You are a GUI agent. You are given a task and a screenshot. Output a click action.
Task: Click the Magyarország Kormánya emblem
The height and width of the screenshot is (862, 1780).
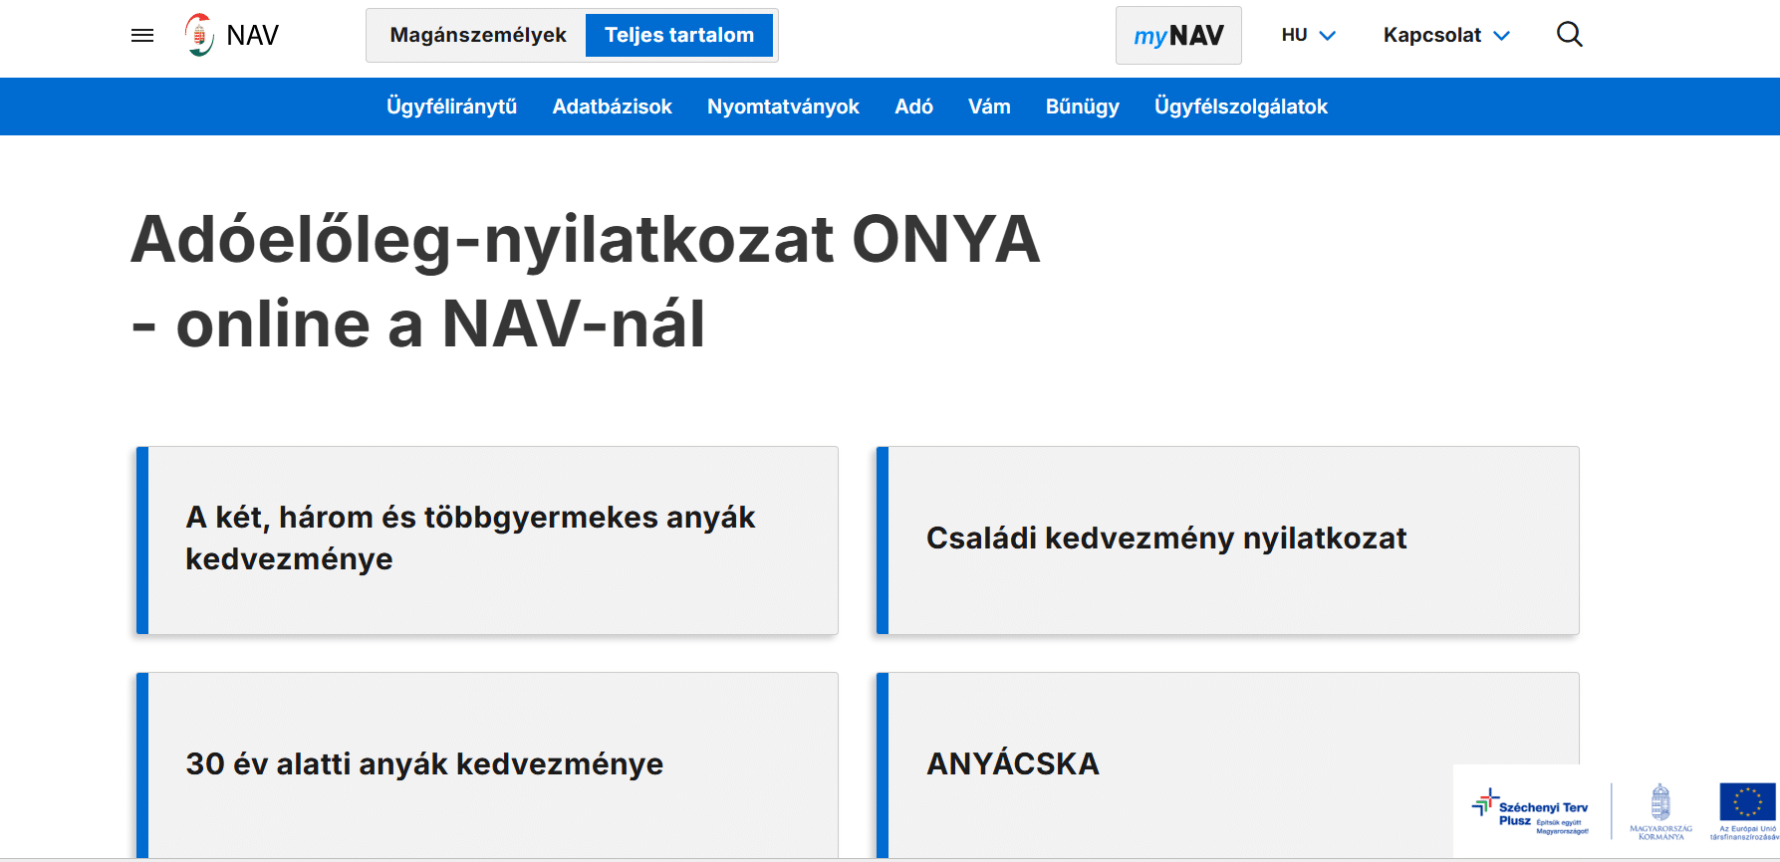(x=1660, y=810)
